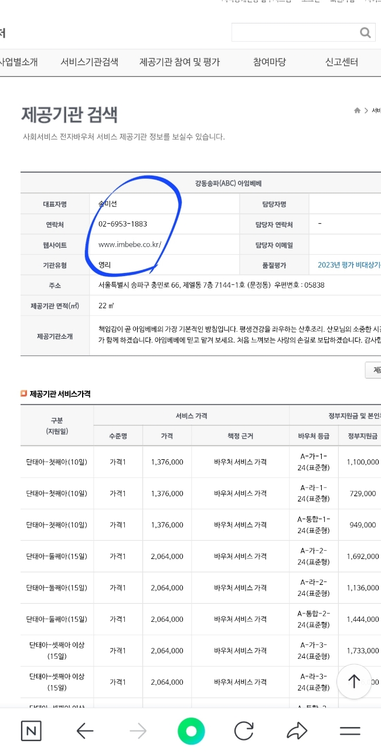381x754 pixels.
Task: Click voucher grade A-라-2-24(표준형)
Action: (314, 587)
